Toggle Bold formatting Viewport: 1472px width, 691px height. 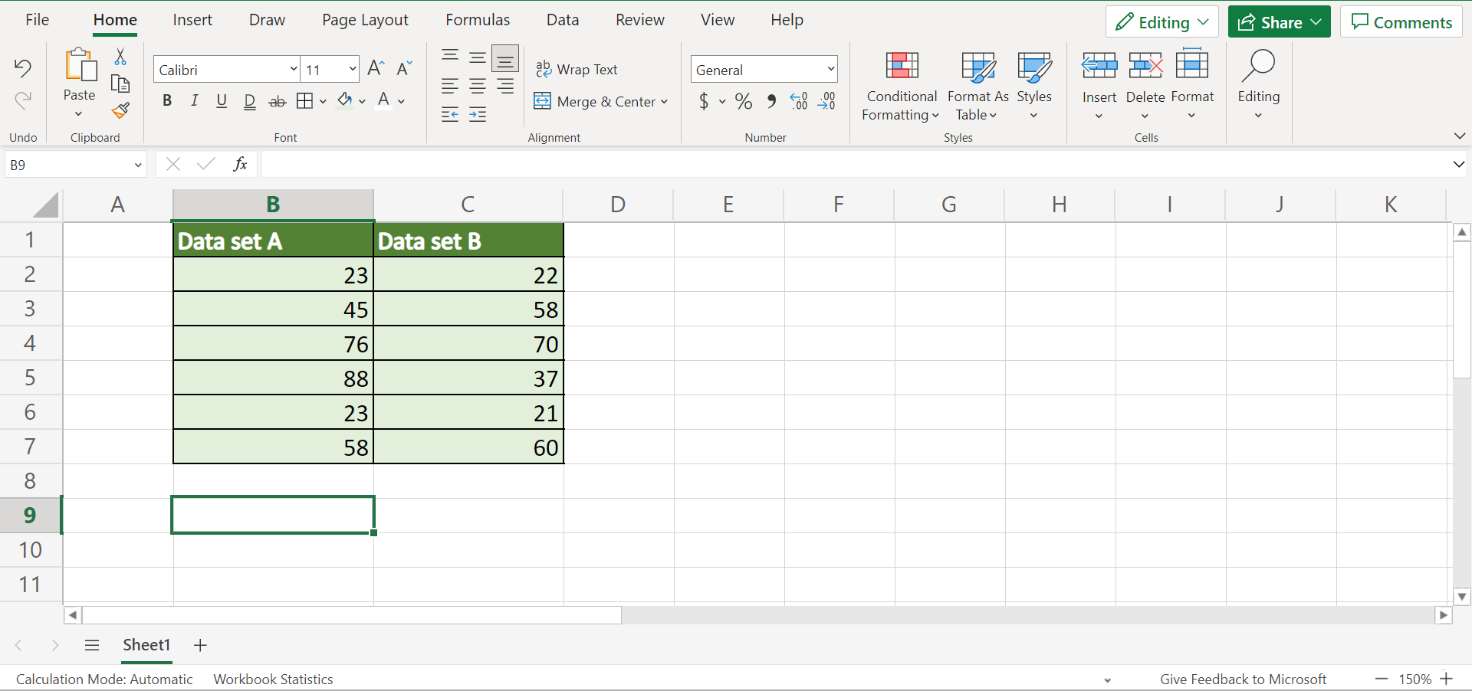pyautogui.click(x=167, y=101)
